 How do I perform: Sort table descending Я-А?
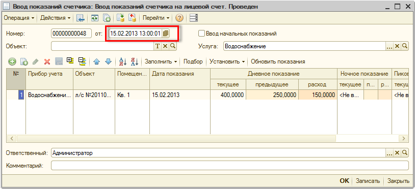[x=135, y=61]
